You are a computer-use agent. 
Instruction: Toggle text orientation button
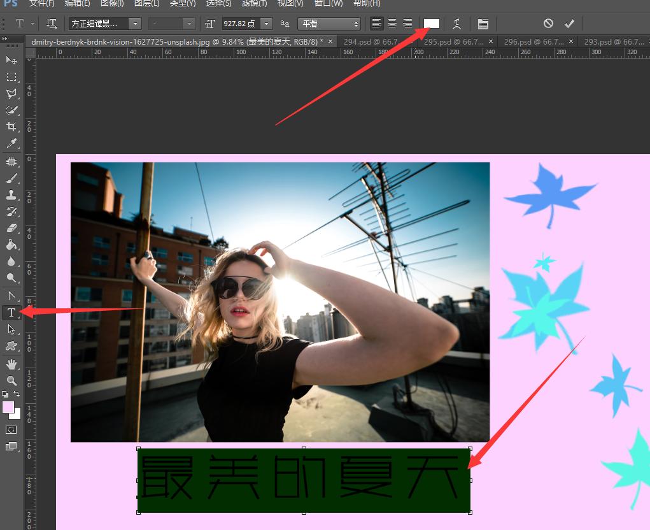(x=52, y=24)
